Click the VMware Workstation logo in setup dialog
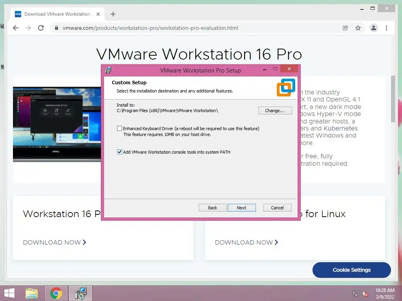402x301 pixels. pyautogui.click(x=286, y=87)
